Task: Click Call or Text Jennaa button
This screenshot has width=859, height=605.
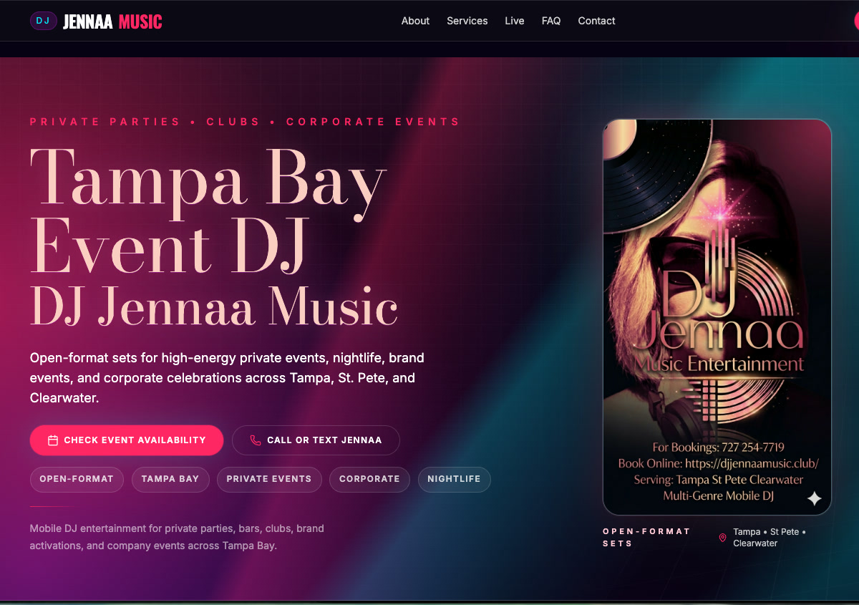Action: (316, 440)
